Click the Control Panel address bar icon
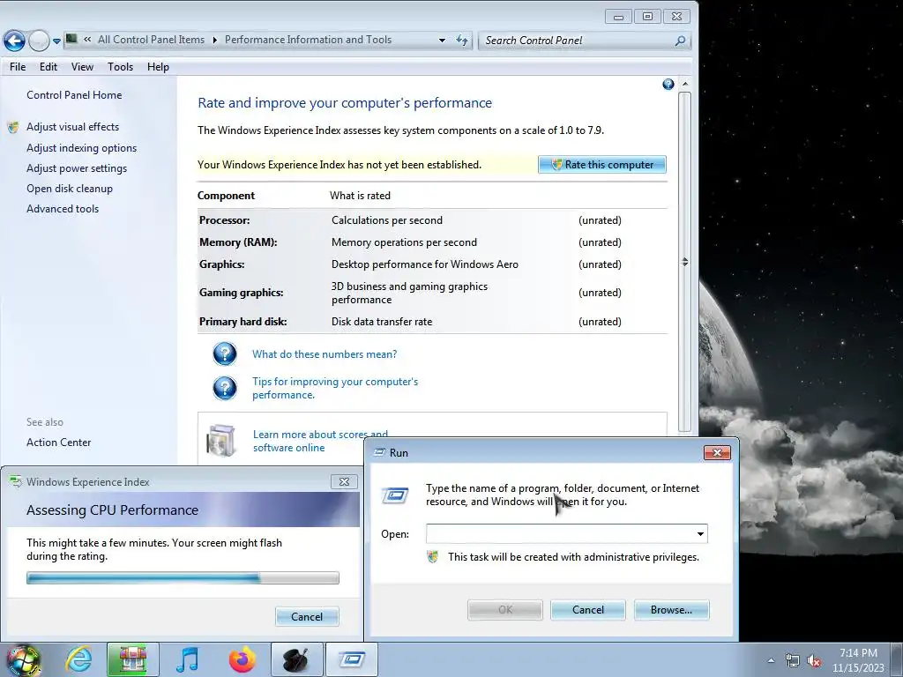Viewport: 903px width, 677px height. (71, 39)
